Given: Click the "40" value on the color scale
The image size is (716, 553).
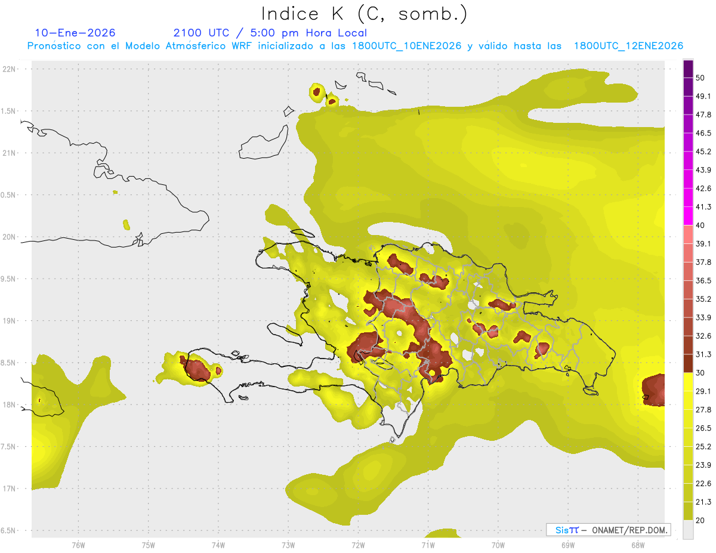Looking at the screenshot, I should coord(701,225).
